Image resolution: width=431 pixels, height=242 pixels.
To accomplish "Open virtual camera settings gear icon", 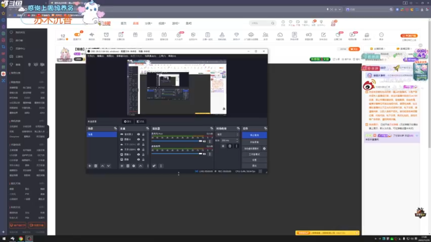I will [x=264, y=148].
